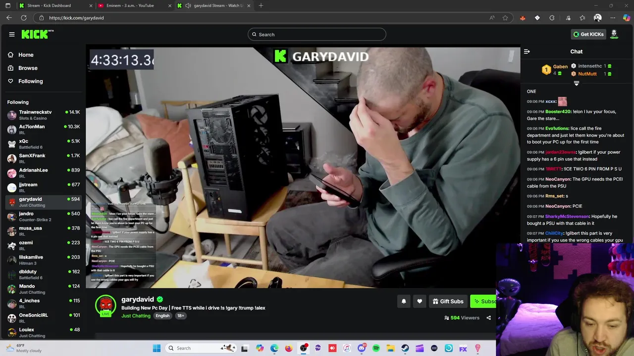This screenshot has height=356, width=634.
Task: Open the Ac7ionMan channel
Action: point(43,130)
